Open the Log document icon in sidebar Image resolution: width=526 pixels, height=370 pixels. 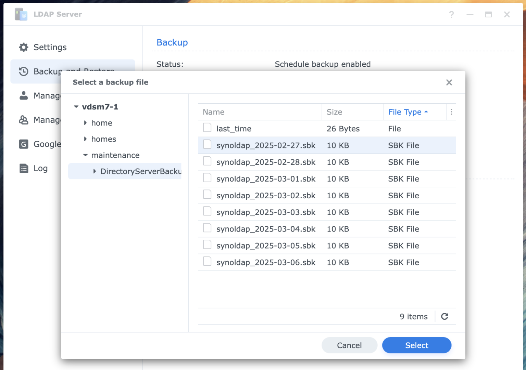pyautogui.click(x=23, y=168)
